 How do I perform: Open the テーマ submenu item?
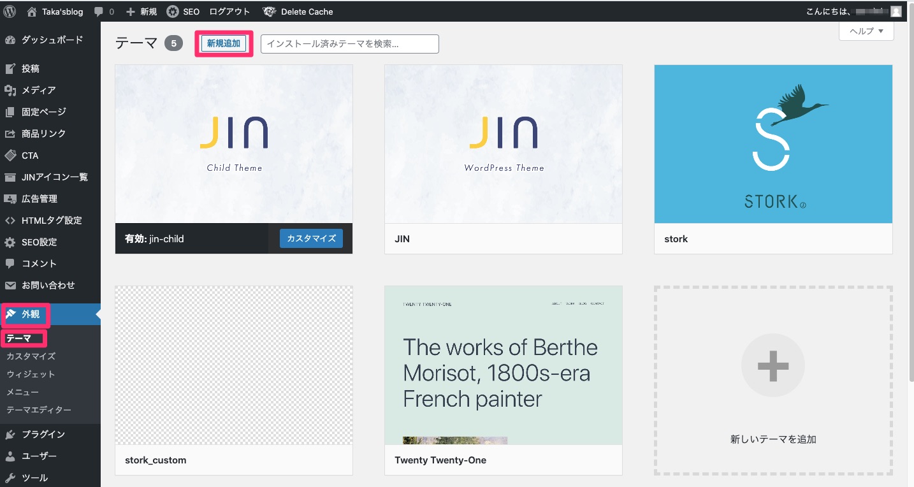19,338
